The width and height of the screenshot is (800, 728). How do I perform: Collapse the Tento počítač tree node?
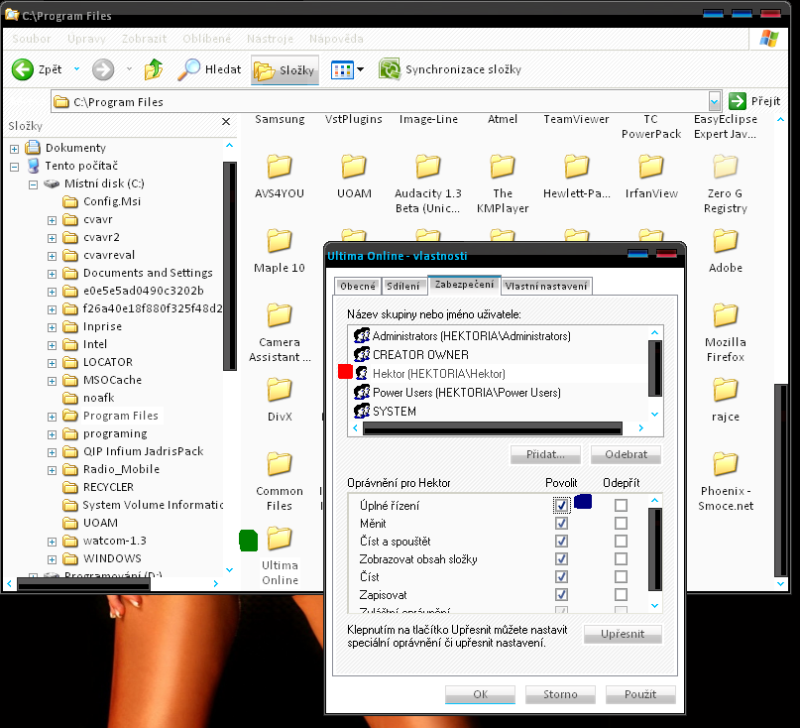pyautogui.click(x=14, y=167)
